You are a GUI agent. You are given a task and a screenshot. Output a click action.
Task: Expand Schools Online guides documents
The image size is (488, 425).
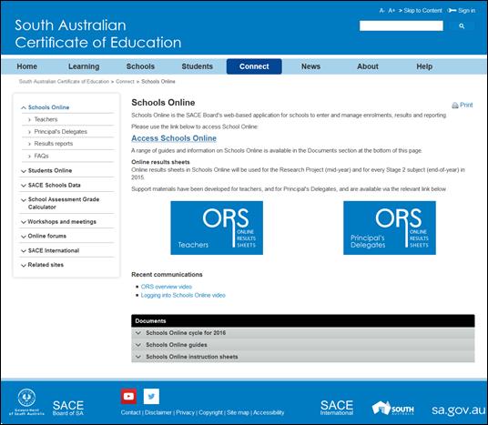(x=303, y=345)
